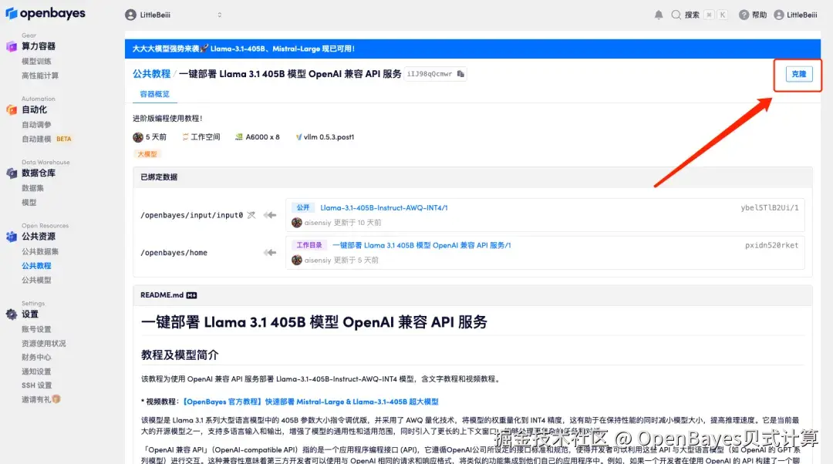Open 高性能计算 in the sidebar

(x=40, y=76)
